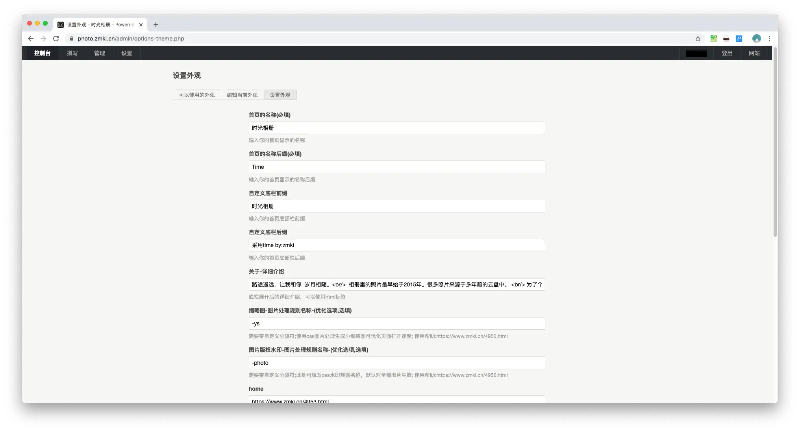800x432 pixels.
Task: Click inside the 首页的名称 input field
Action: tap(396, 127)
